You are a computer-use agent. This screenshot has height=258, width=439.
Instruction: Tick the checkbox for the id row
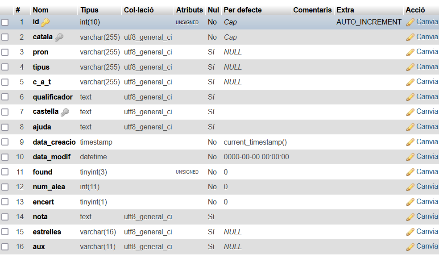tap(5, 22)
